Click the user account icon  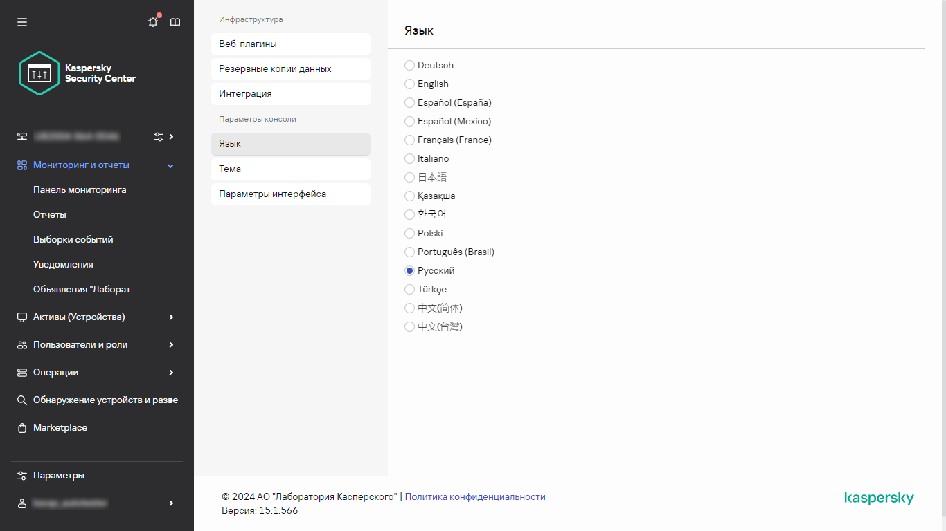(x=22, y=503)
